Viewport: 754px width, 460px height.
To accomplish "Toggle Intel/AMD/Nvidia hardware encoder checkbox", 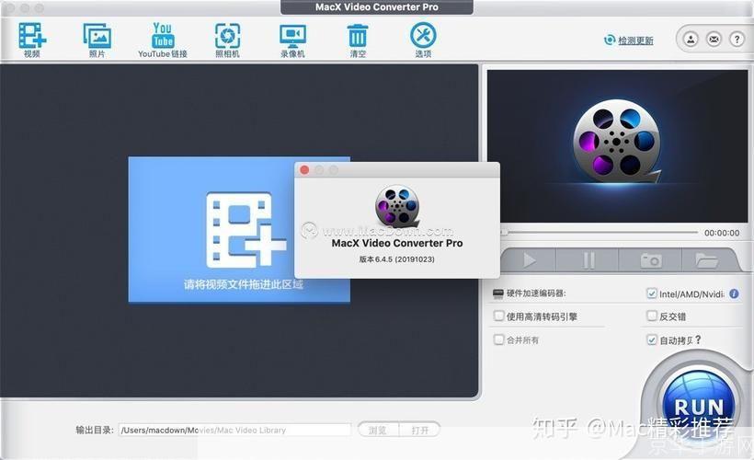I will tap(652, 293).
